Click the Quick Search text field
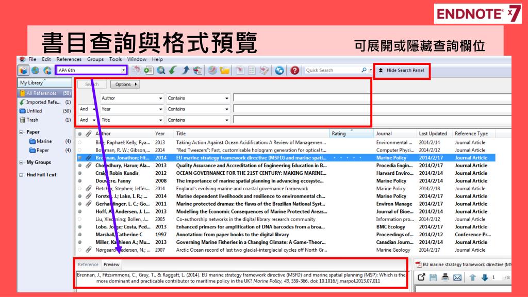 click(332, 70)
